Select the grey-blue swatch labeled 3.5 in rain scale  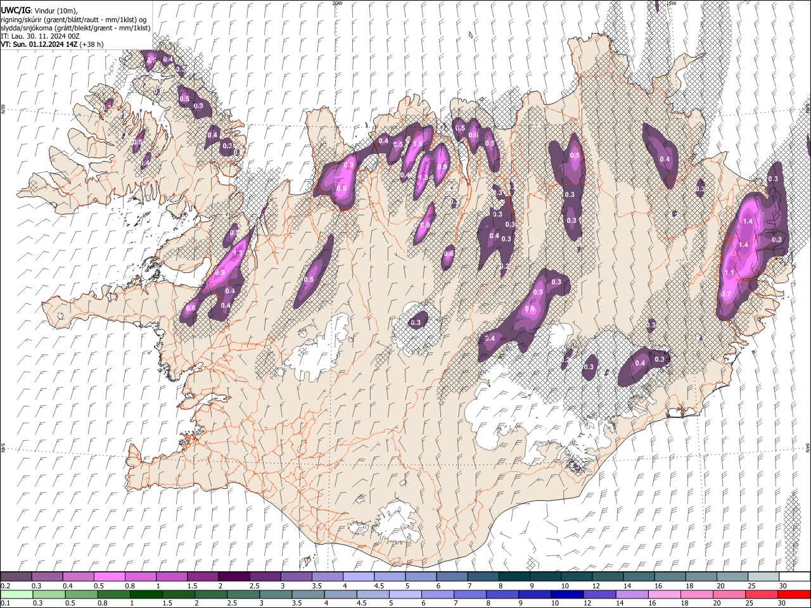point(308,594)
